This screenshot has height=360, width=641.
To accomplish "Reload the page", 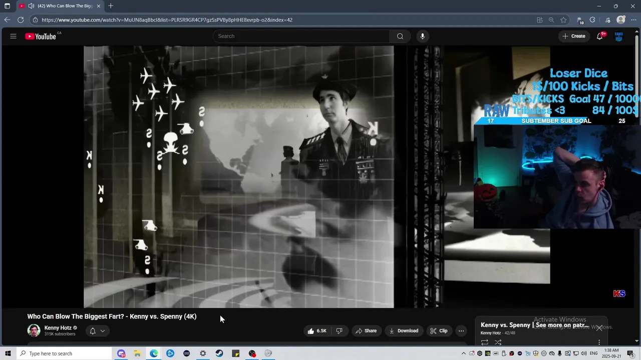I will [x=21, y=20].
